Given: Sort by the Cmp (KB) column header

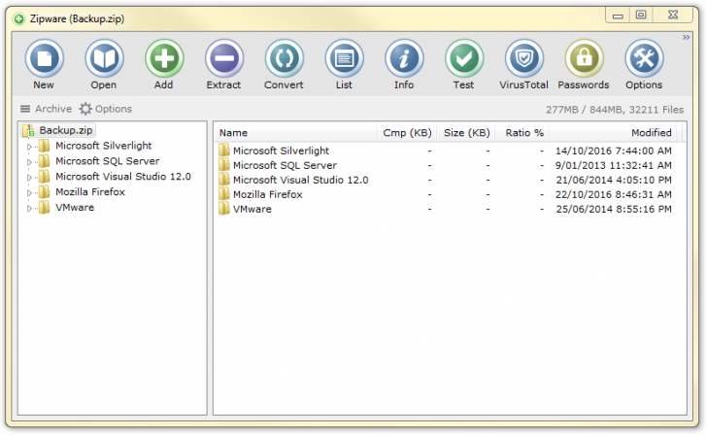Looking at the screenshot, I should tap(407, 133).
